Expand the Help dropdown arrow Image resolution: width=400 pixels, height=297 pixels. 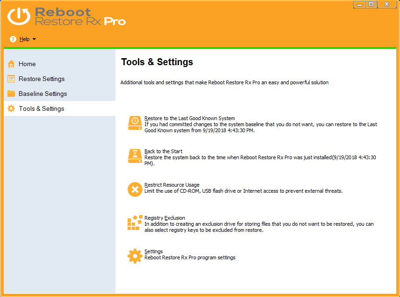coord(34,39)
